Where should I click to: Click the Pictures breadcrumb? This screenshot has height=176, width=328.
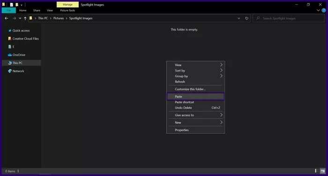pos(59,18)
